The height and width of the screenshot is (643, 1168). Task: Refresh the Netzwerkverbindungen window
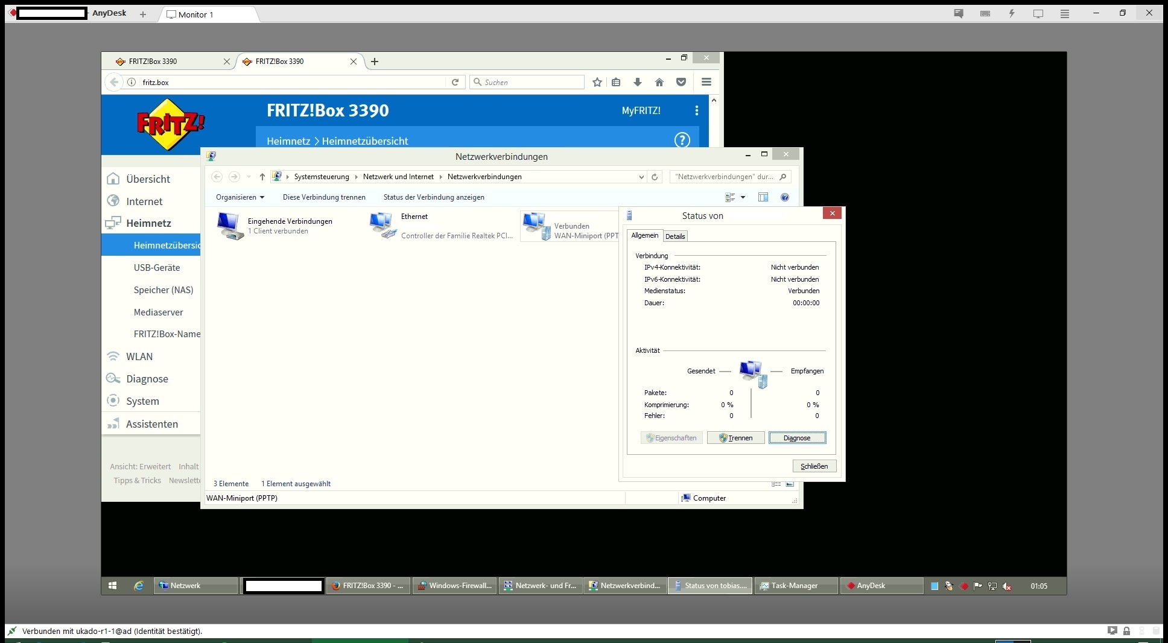[655, 177]
